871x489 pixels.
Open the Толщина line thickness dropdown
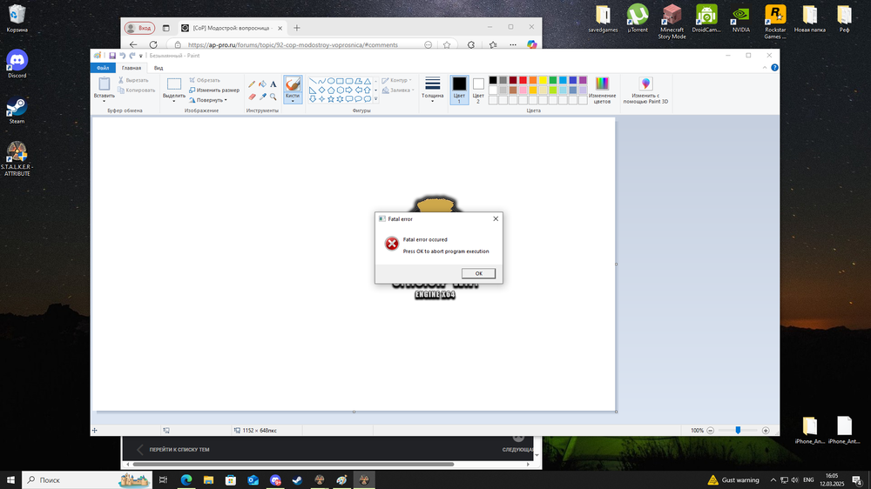[432, 90]
